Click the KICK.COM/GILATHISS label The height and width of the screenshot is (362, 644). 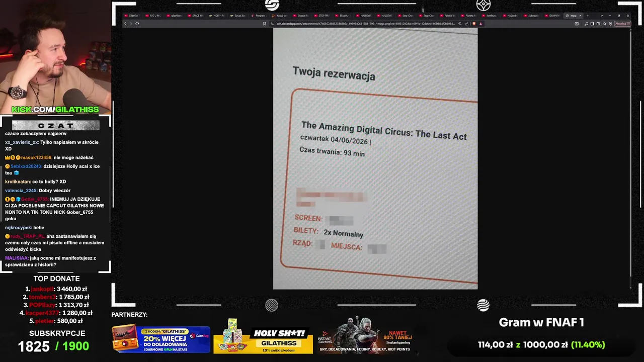(x=55, y=109)
